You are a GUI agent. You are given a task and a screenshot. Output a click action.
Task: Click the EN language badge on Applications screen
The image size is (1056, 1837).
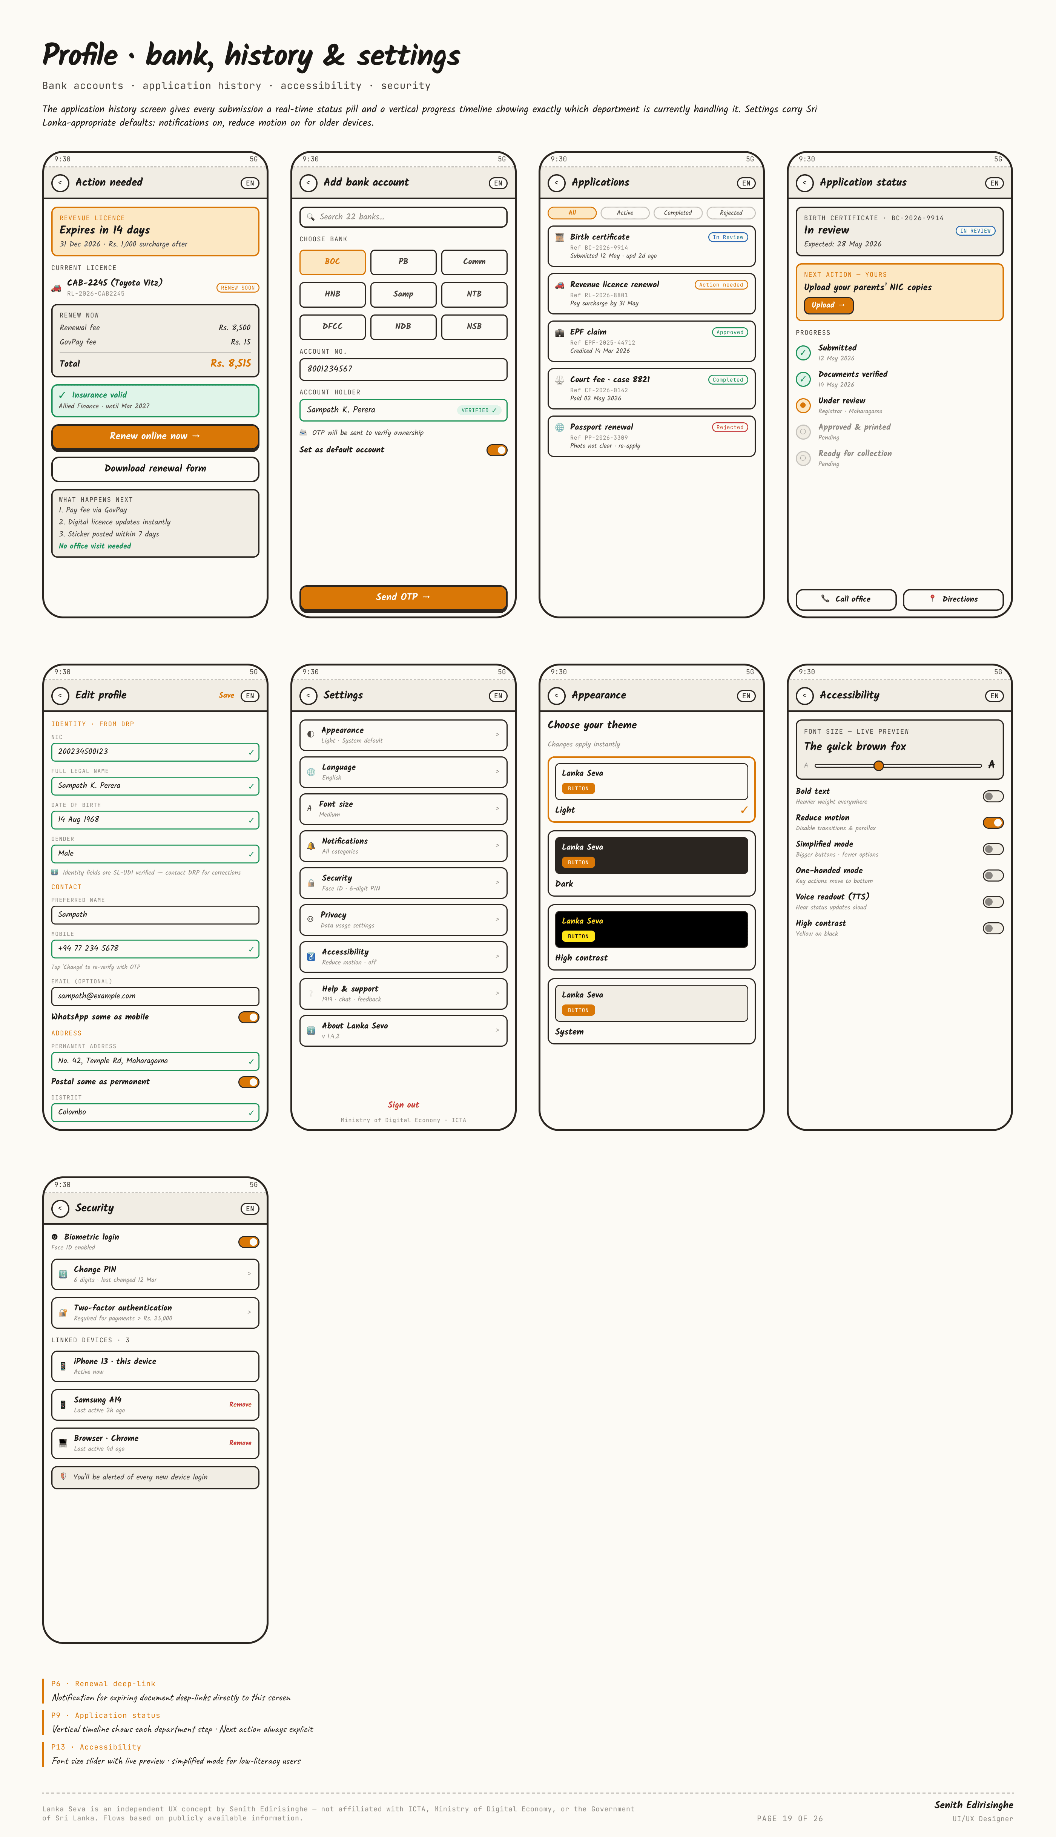pos(746,183)
